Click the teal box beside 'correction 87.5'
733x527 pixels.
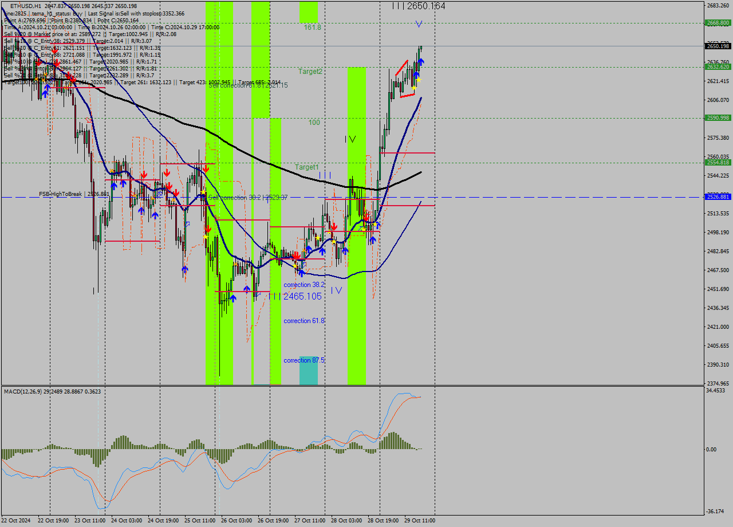(x=308, y=370)
